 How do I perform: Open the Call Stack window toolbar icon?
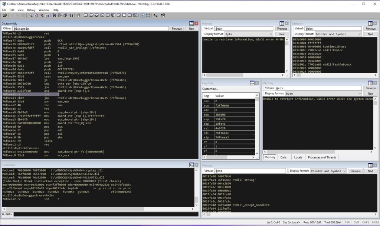click(x=113, y=15)
